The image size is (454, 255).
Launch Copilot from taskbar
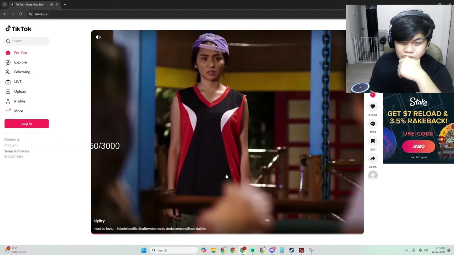click(204, 250)
